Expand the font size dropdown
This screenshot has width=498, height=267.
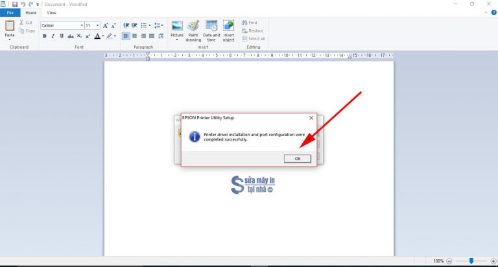pyautogui.click(x=97, y=25)
